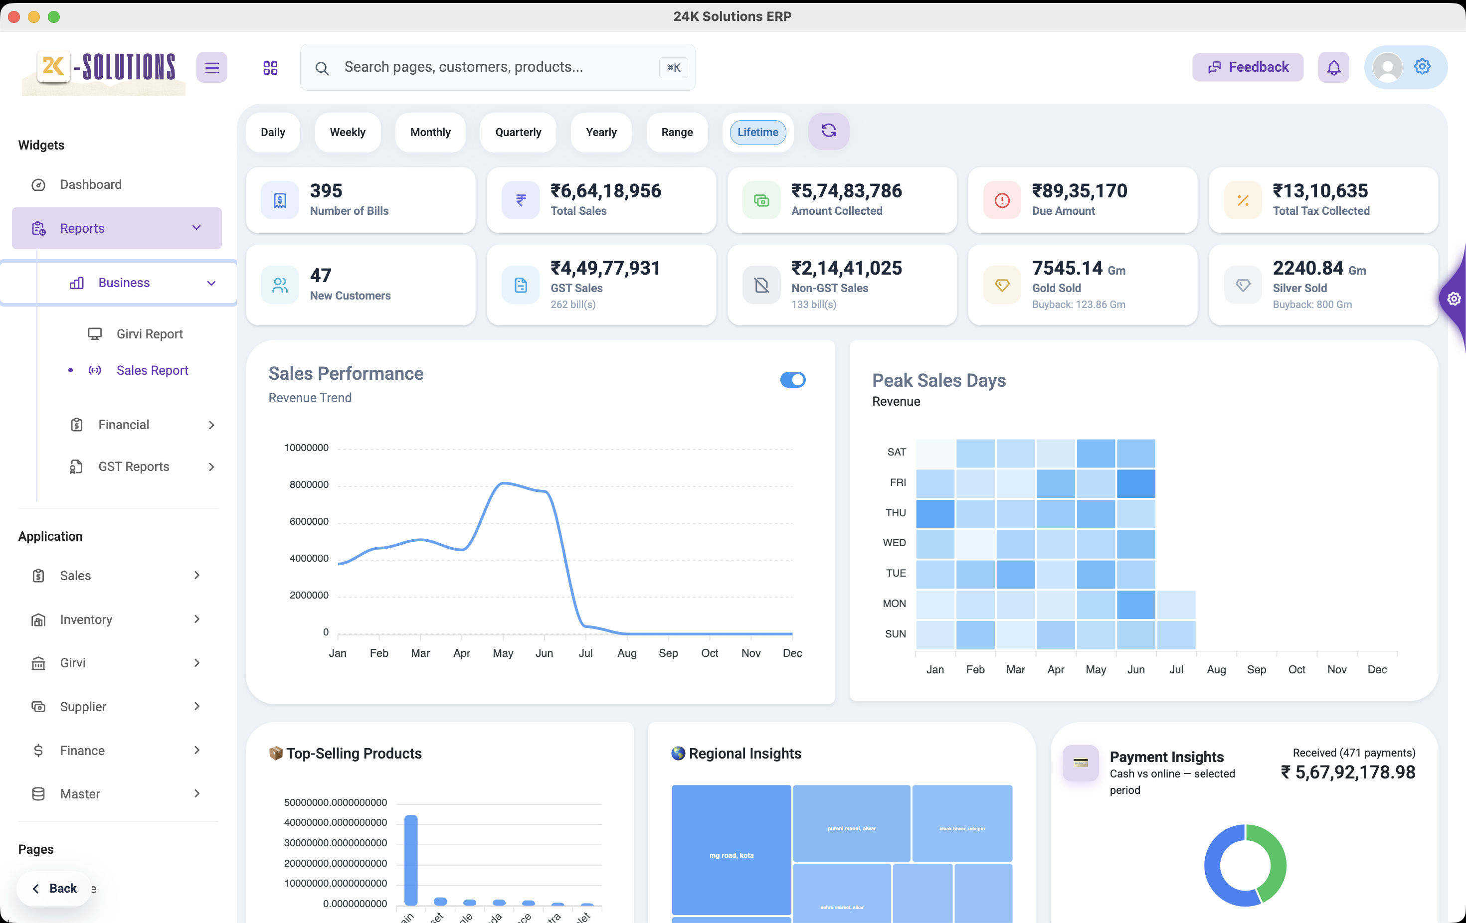Click the Supplier cash icon in sidebar
The width and height of the screenshot is (1466, 923).
pos(38,707)
